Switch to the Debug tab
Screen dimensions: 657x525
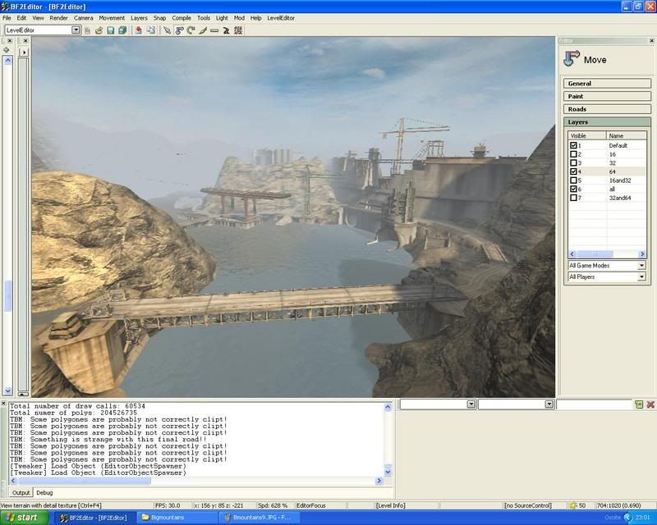point(46,492)
